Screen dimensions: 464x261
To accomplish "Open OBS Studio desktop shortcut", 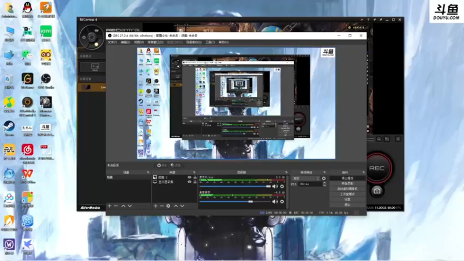I will 46,81.
